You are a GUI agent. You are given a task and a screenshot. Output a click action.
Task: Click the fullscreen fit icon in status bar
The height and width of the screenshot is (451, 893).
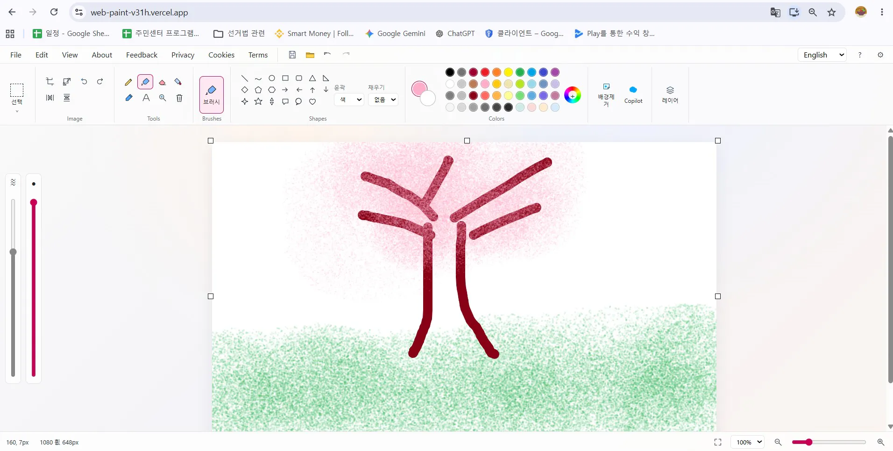tap(718, 442)
